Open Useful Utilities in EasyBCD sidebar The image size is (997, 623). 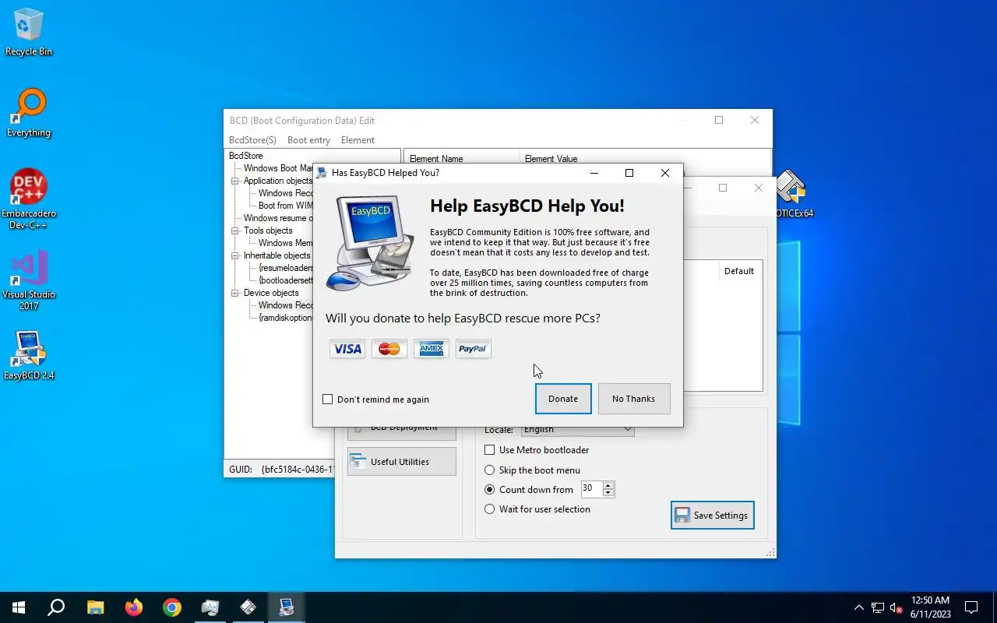coord(401,462)
